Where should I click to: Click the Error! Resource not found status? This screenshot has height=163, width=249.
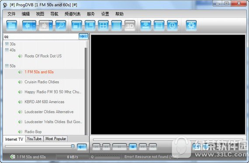click(x=151, y=157)
